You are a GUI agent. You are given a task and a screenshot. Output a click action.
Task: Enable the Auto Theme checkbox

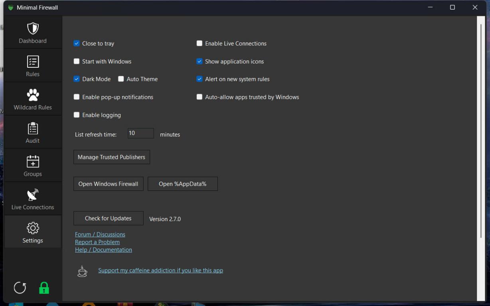[121, 79]
